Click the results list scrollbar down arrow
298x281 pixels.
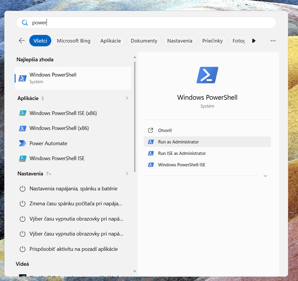135,272
